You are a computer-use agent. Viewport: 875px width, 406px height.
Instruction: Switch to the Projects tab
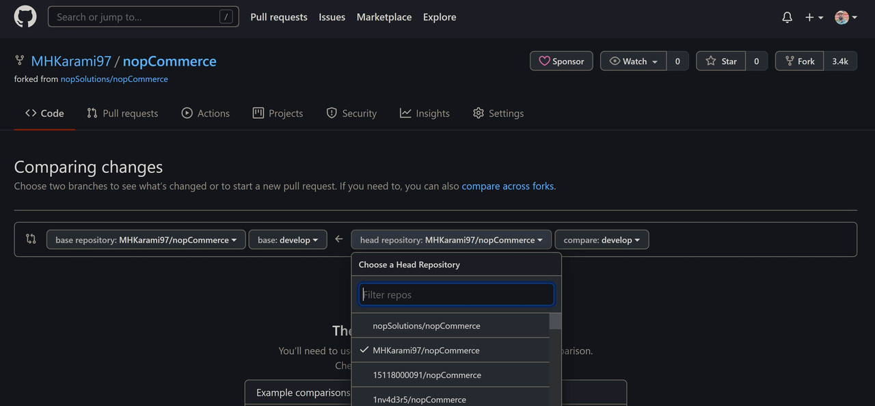click(x=278, y=113)
